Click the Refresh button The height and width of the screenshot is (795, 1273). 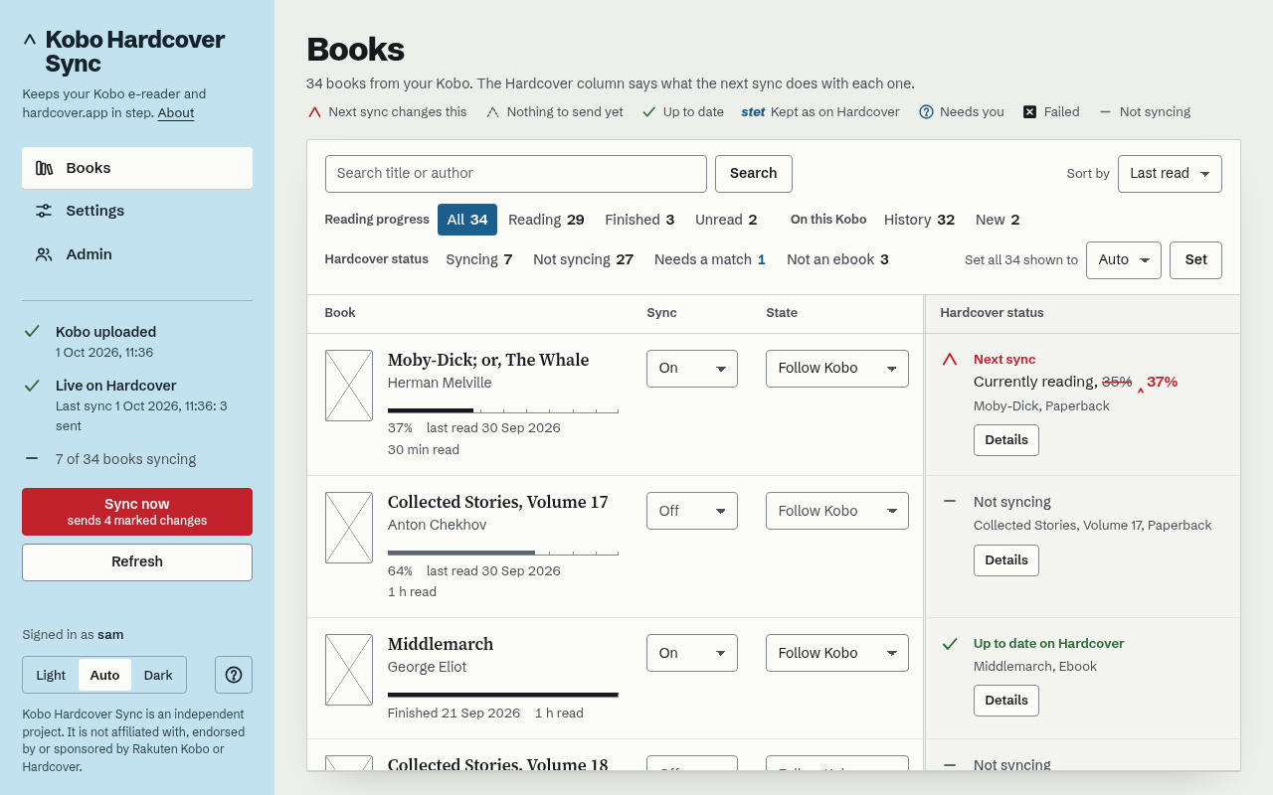click(137, 561)
